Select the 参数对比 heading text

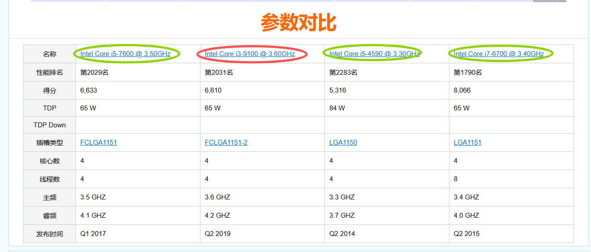point(298,23)
